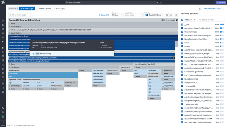Uncheck the Unknown Stack checkbox
Viewport: 227px width, 127px height.
(x=182, y=32)
